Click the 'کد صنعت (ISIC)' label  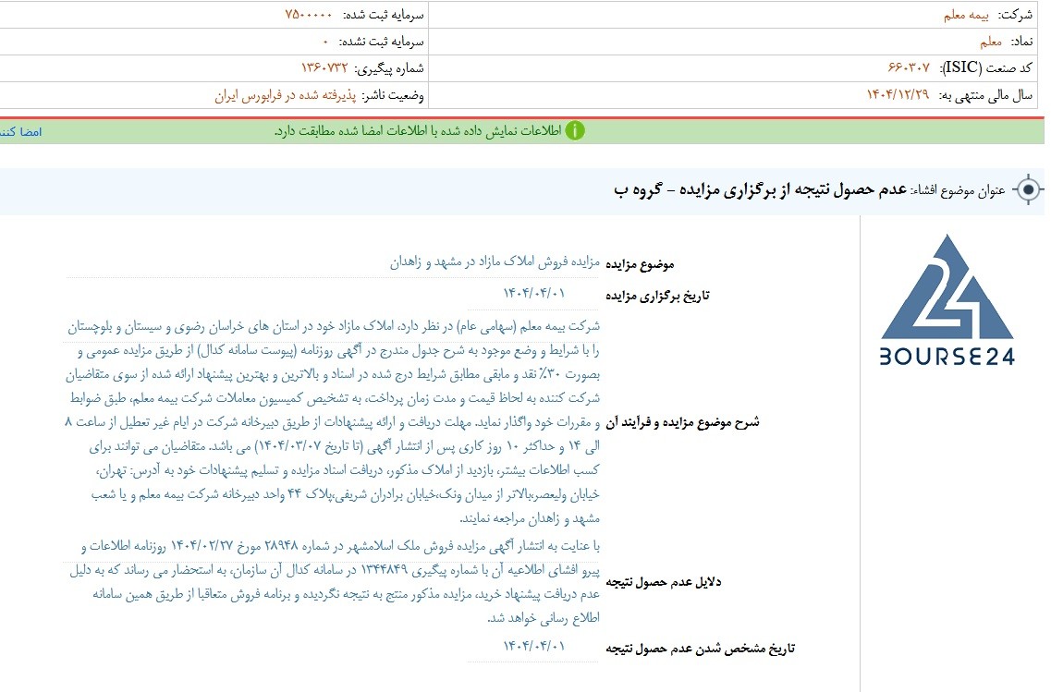coord(986,67)
